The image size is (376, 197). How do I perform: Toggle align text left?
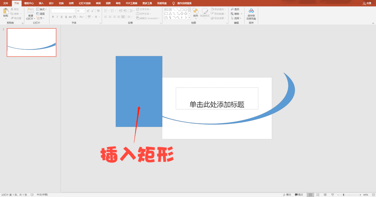(x=106, y=17)
